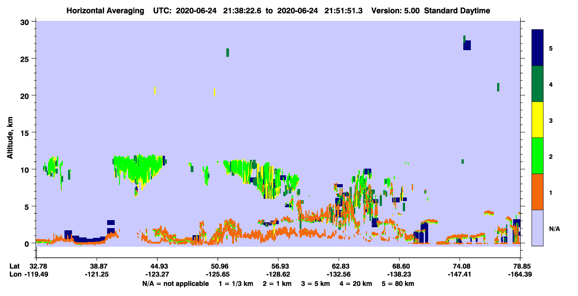Click the 20 altitude tick label
The width and height of the screenshot is (578, 296).
pos(26,95)
